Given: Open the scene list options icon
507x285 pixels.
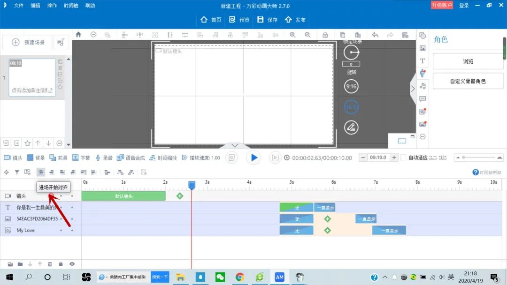Looking at the screenshot, I should 61,42.
